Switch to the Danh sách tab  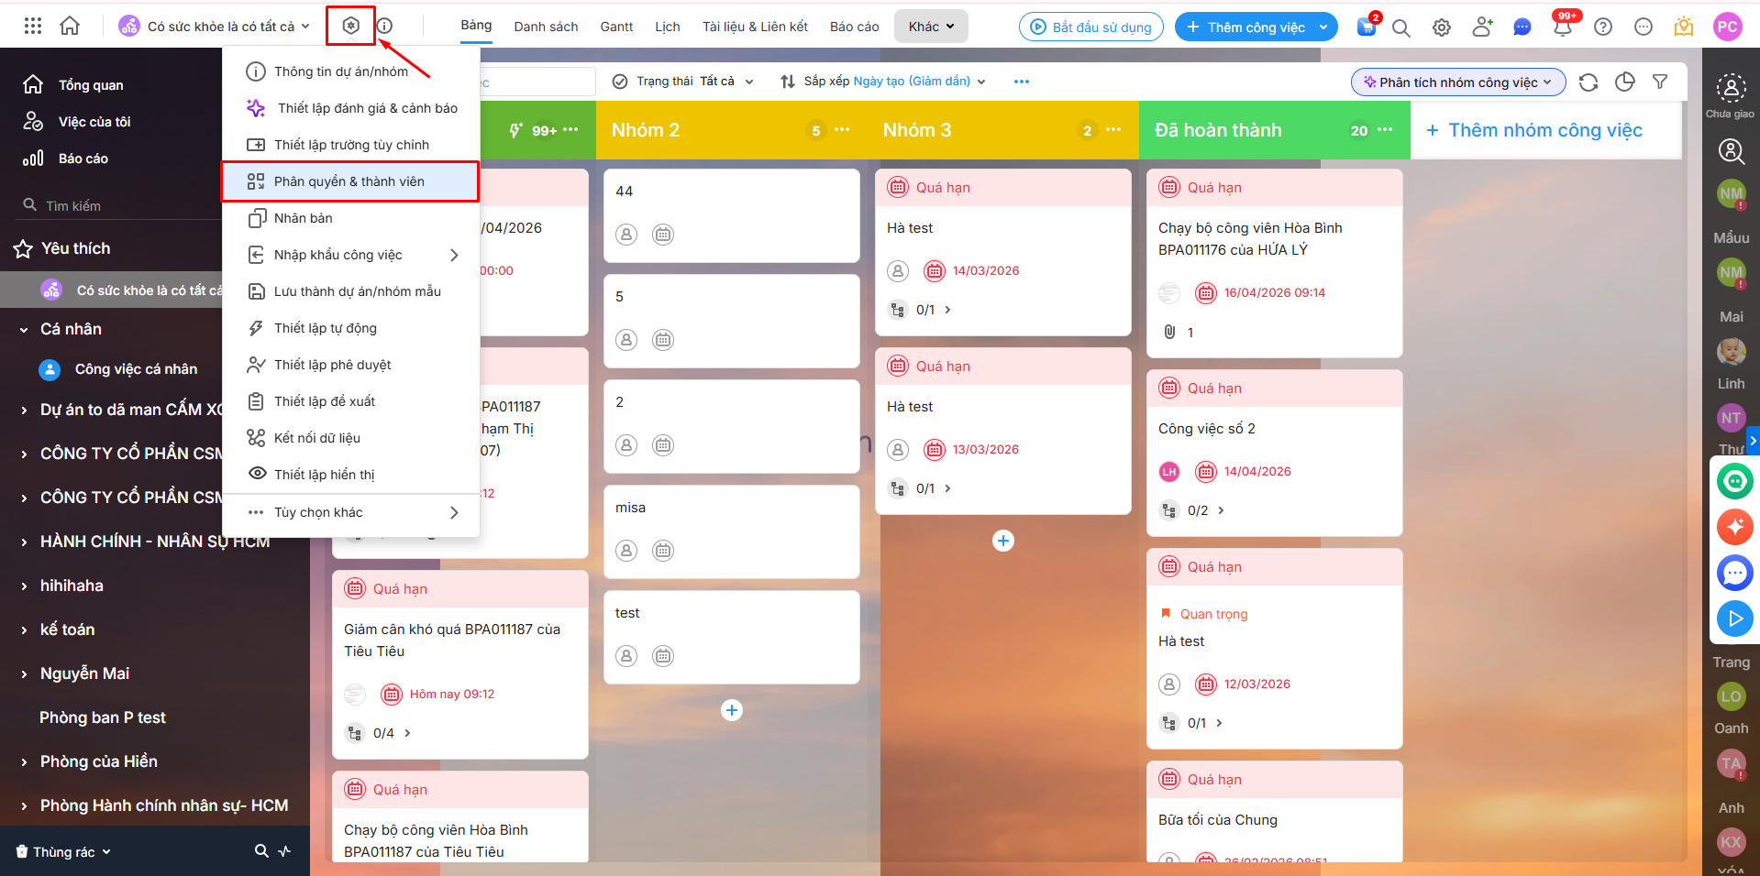[x=546, y=27]
